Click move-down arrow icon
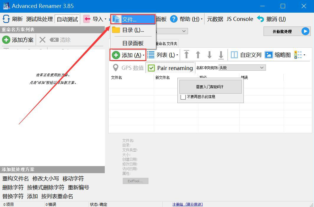The image size is (314, 207). point(210,55)
